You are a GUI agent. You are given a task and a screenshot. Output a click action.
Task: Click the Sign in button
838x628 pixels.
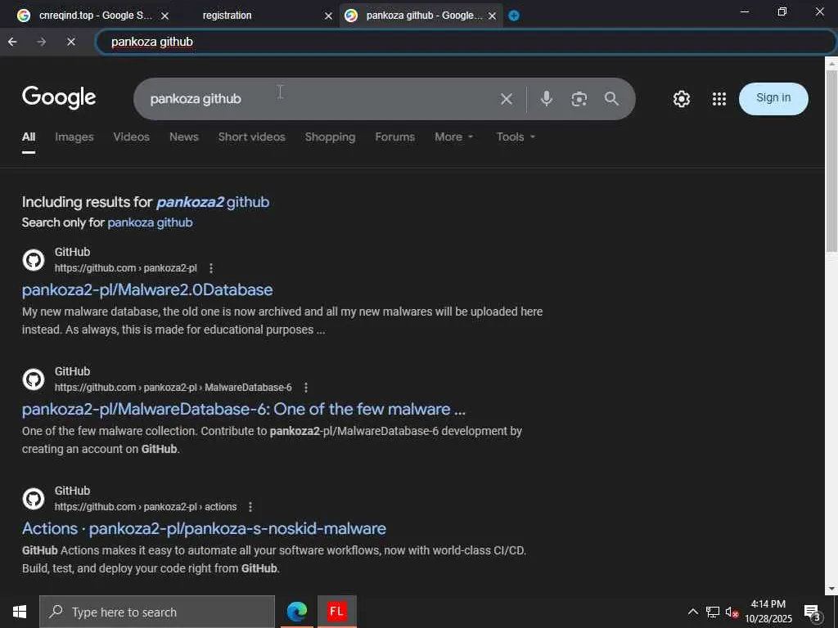773,98
